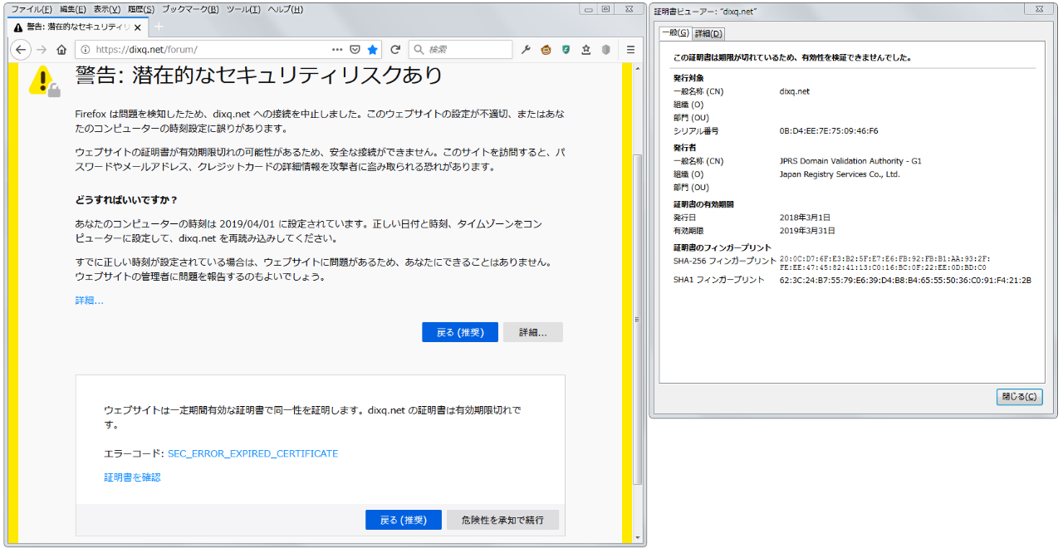Close the warning tab
Image resolution: width=1063 pixels, height=553 pixels.
pyautogui.click(x=138, y=27)
